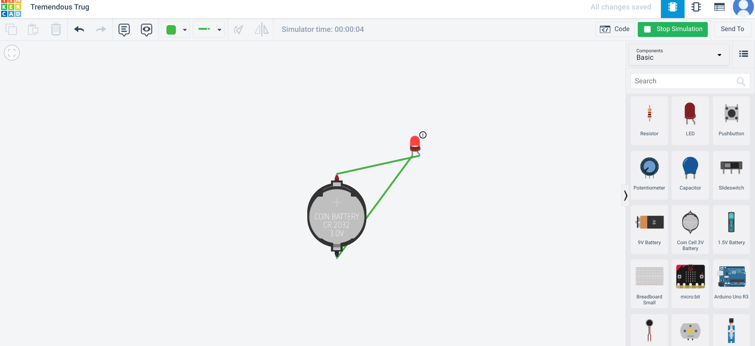Expand the Components Basic dropdown

[679, 54]
